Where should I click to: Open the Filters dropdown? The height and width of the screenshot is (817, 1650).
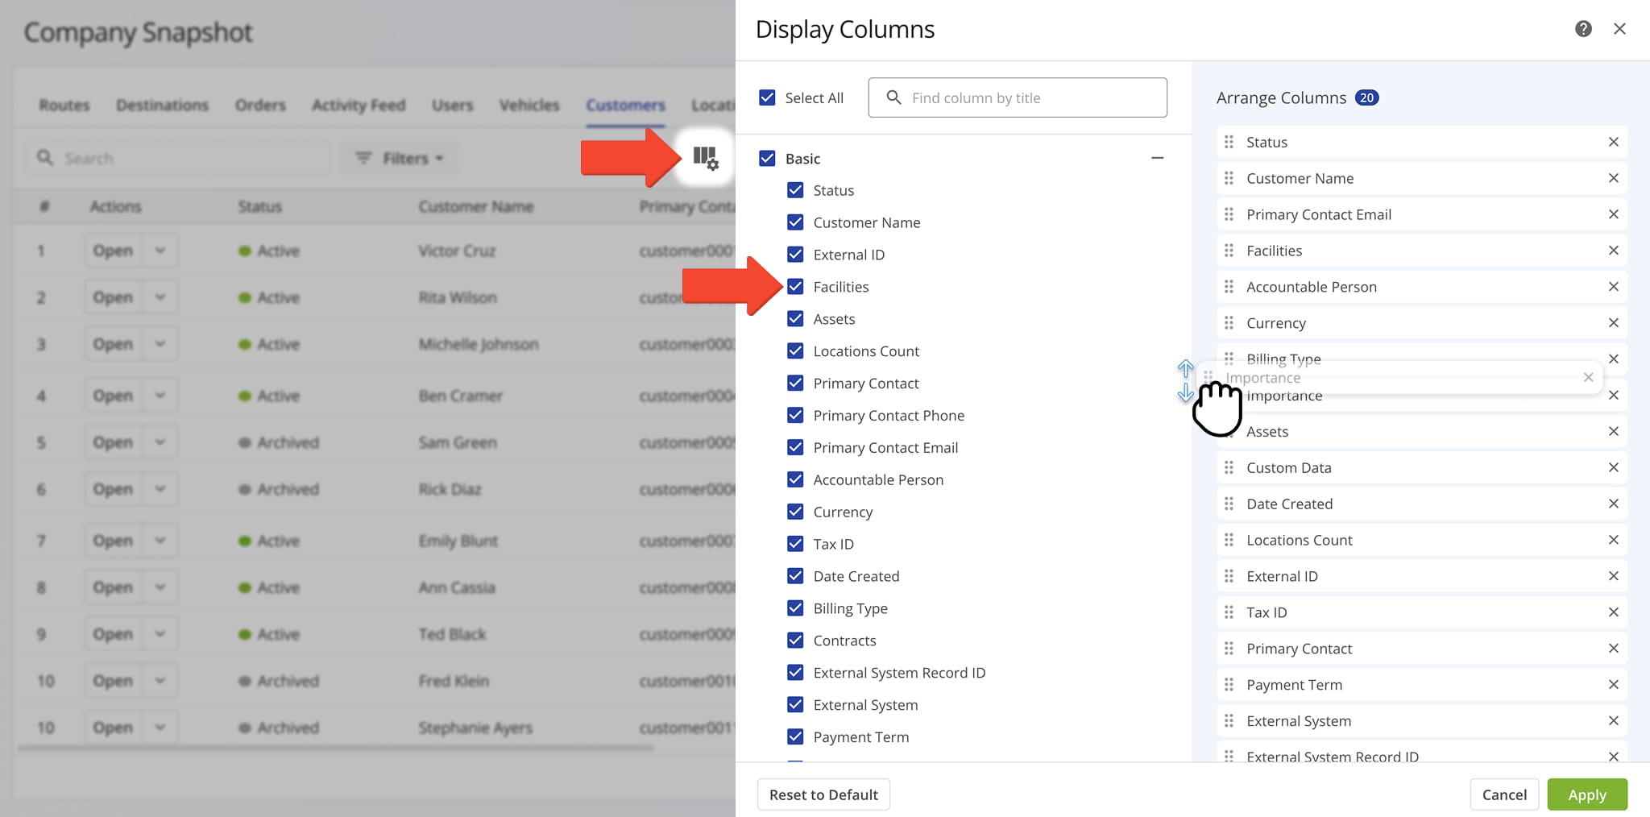click(x=400, y=158)
